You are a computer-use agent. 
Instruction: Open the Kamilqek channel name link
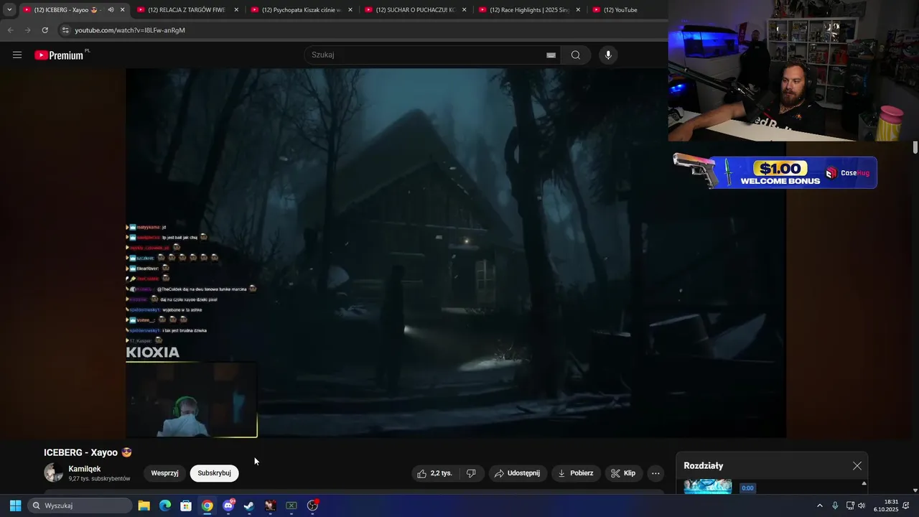pos(85,469)
